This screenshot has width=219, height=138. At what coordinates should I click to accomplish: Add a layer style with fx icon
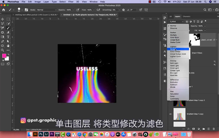pyautogui.click(x=188, y=129)
